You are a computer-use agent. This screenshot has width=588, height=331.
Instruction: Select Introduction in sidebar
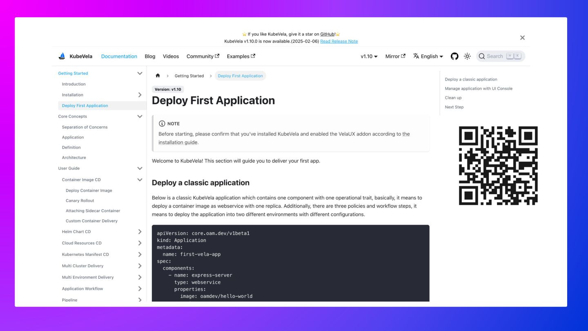coord(74,84)
